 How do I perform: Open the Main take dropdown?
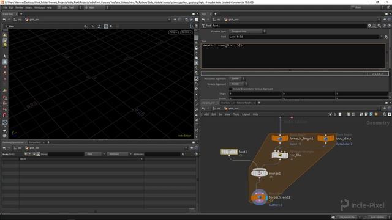(96, 7)
